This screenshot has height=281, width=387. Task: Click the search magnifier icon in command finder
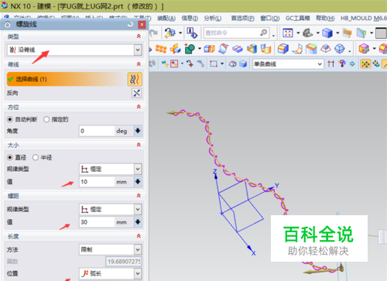(264, 33)
